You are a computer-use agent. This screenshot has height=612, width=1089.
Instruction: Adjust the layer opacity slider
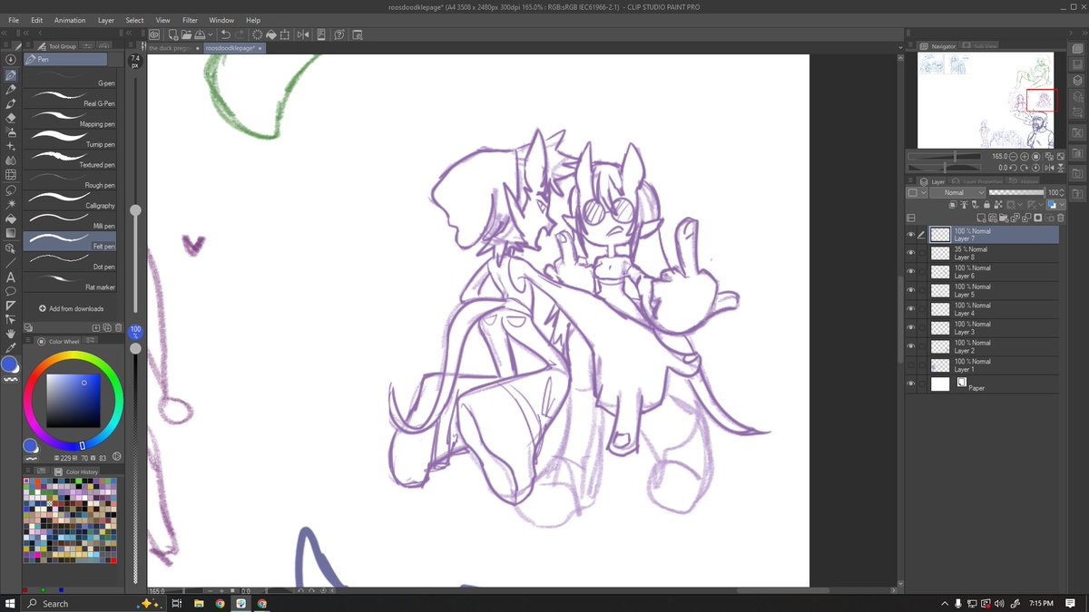(1016, 192)
